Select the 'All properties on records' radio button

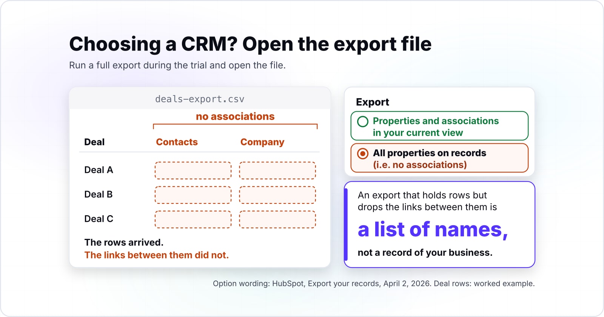click(x=363, y=153)
